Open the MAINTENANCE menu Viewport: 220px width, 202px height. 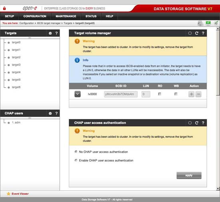(66, 16)
